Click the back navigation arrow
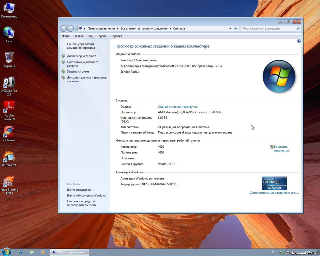320x256 pixels. (x=64, y=28)
